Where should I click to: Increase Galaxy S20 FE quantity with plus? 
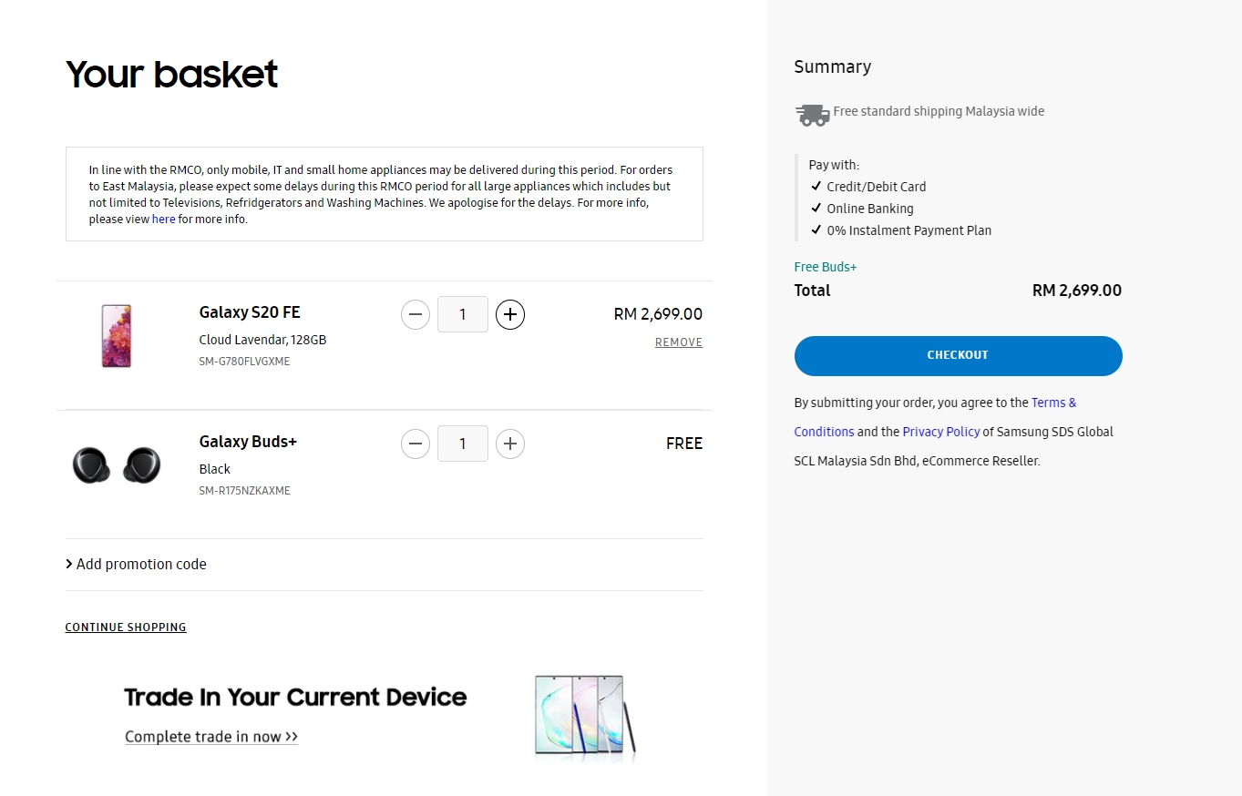tap(510, 315)
